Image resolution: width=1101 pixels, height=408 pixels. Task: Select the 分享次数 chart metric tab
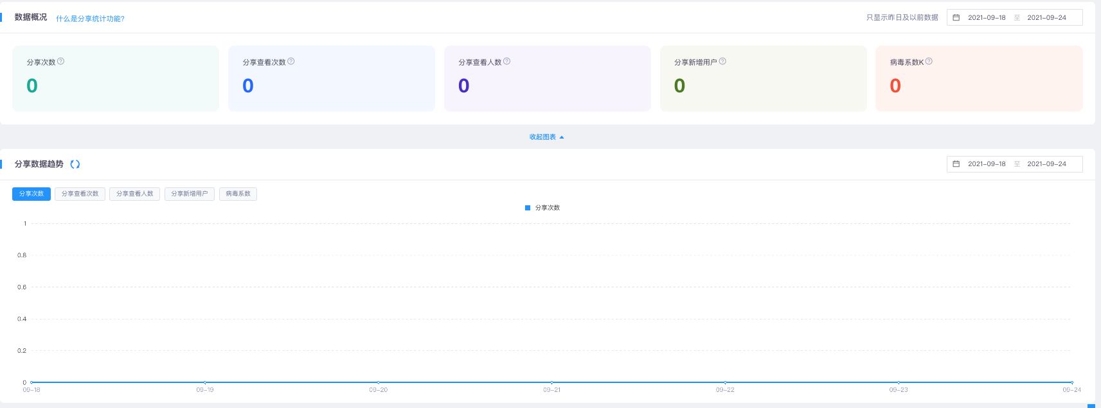(x=31, y=194)
